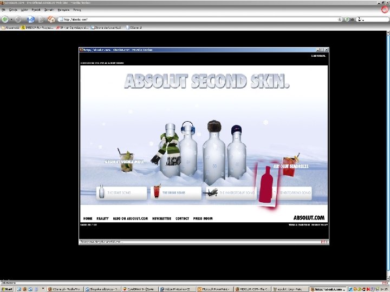Screen dimensions: 390x292
Task: Switch to the ABSOLUT.COM Firefox taskbar window
Action: [x=253, y=289]
